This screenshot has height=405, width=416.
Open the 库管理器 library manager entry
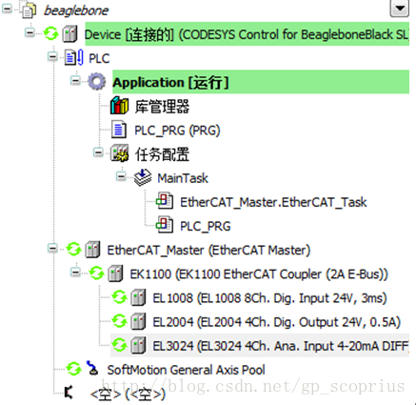[x=162, y=107]
